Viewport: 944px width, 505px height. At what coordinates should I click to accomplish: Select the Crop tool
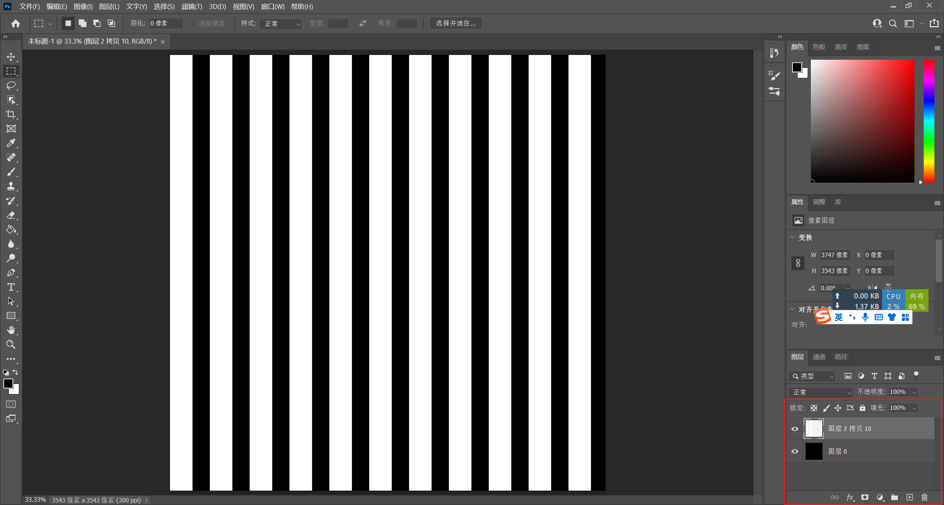[11, 114]
